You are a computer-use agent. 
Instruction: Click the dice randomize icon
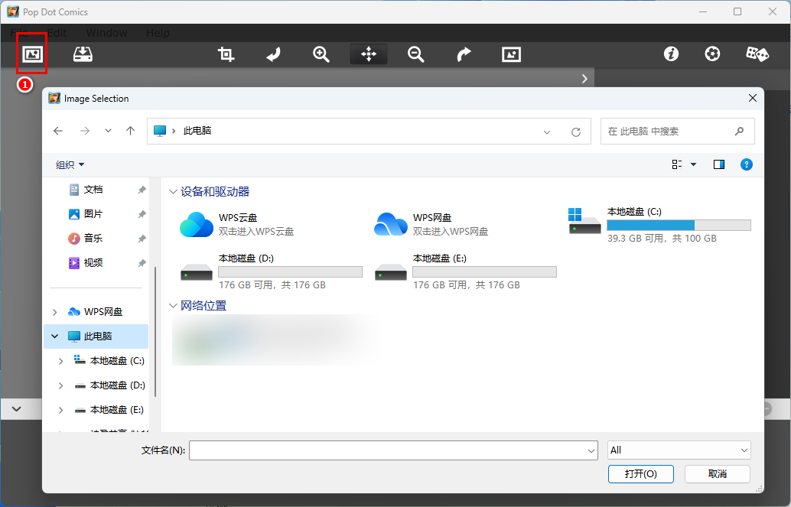tap(757, 54)
